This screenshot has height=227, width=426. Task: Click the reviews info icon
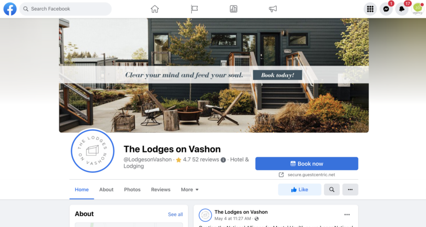pos(223,160)
